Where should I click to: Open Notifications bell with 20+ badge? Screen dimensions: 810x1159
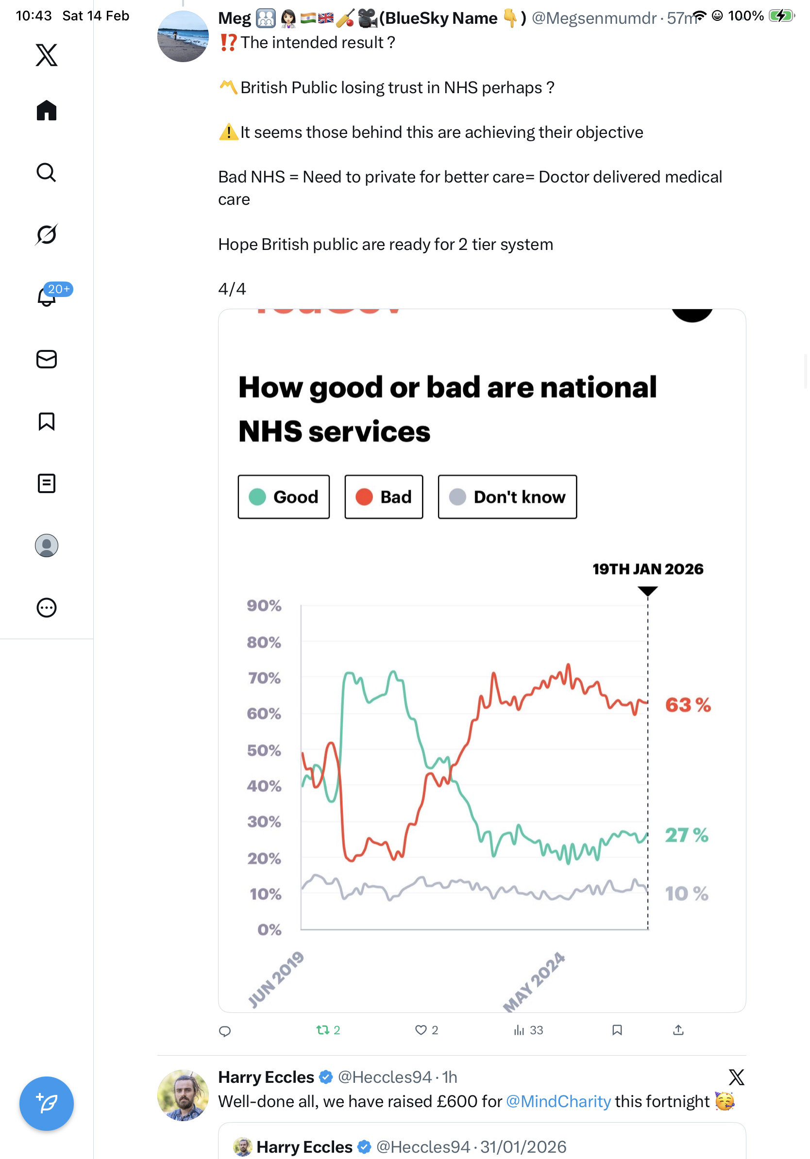47,297
